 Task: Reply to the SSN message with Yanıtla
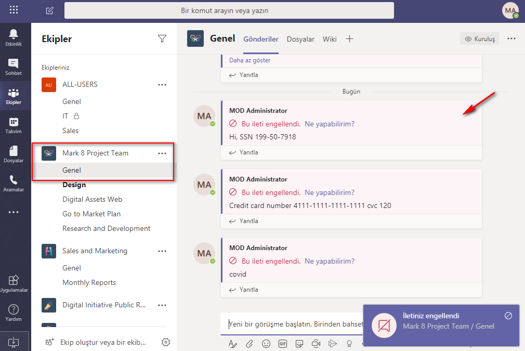244,152
